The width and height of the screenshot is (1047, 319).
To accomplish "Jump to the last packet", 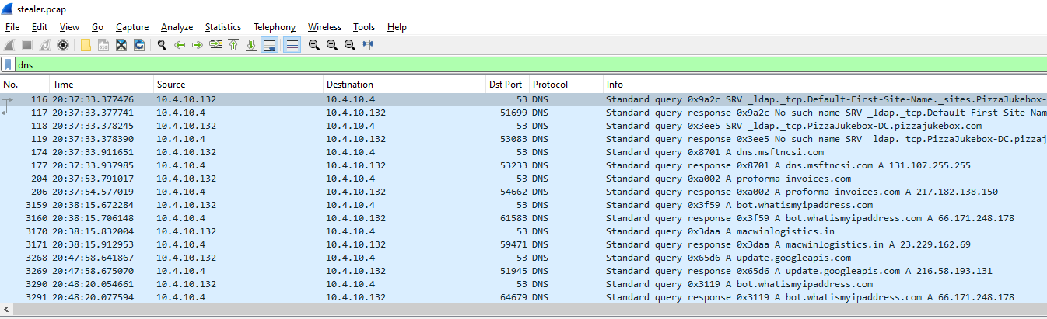I will pyautogui.click(x=251, y=45).
